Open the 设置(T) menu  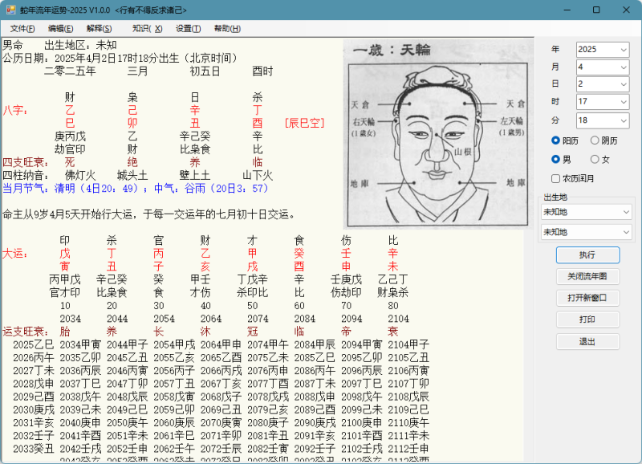[x=189, y=28]
